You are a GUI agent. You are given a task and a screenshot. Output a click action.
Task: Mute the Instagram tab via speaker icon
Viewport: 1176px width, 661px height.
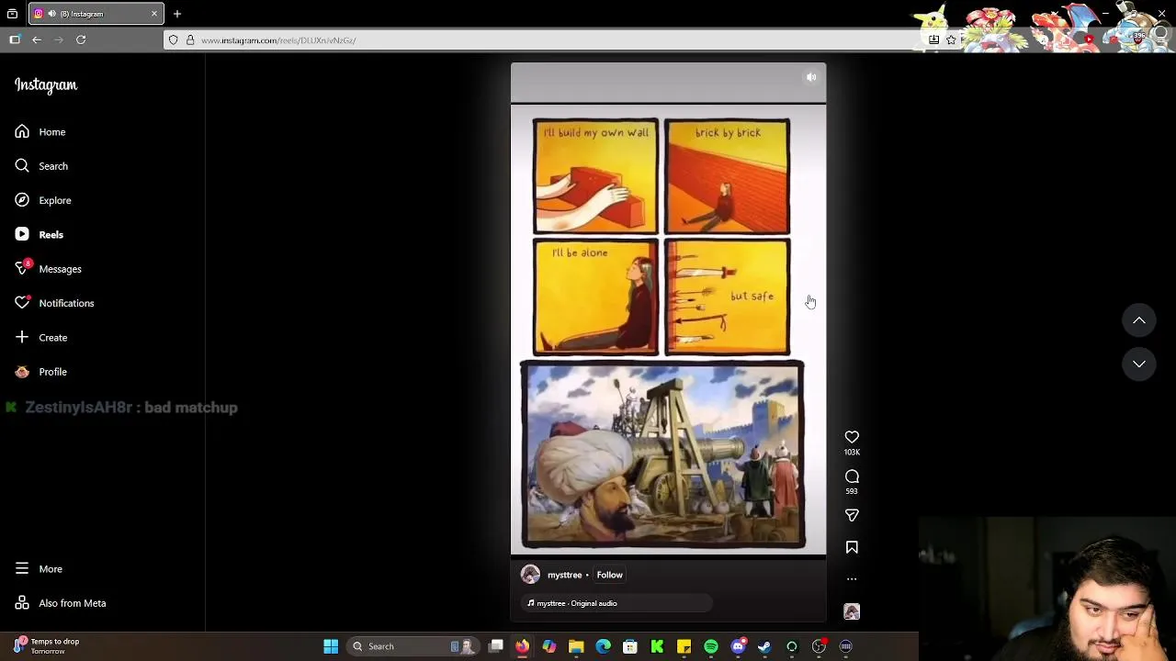pos(51,14)
